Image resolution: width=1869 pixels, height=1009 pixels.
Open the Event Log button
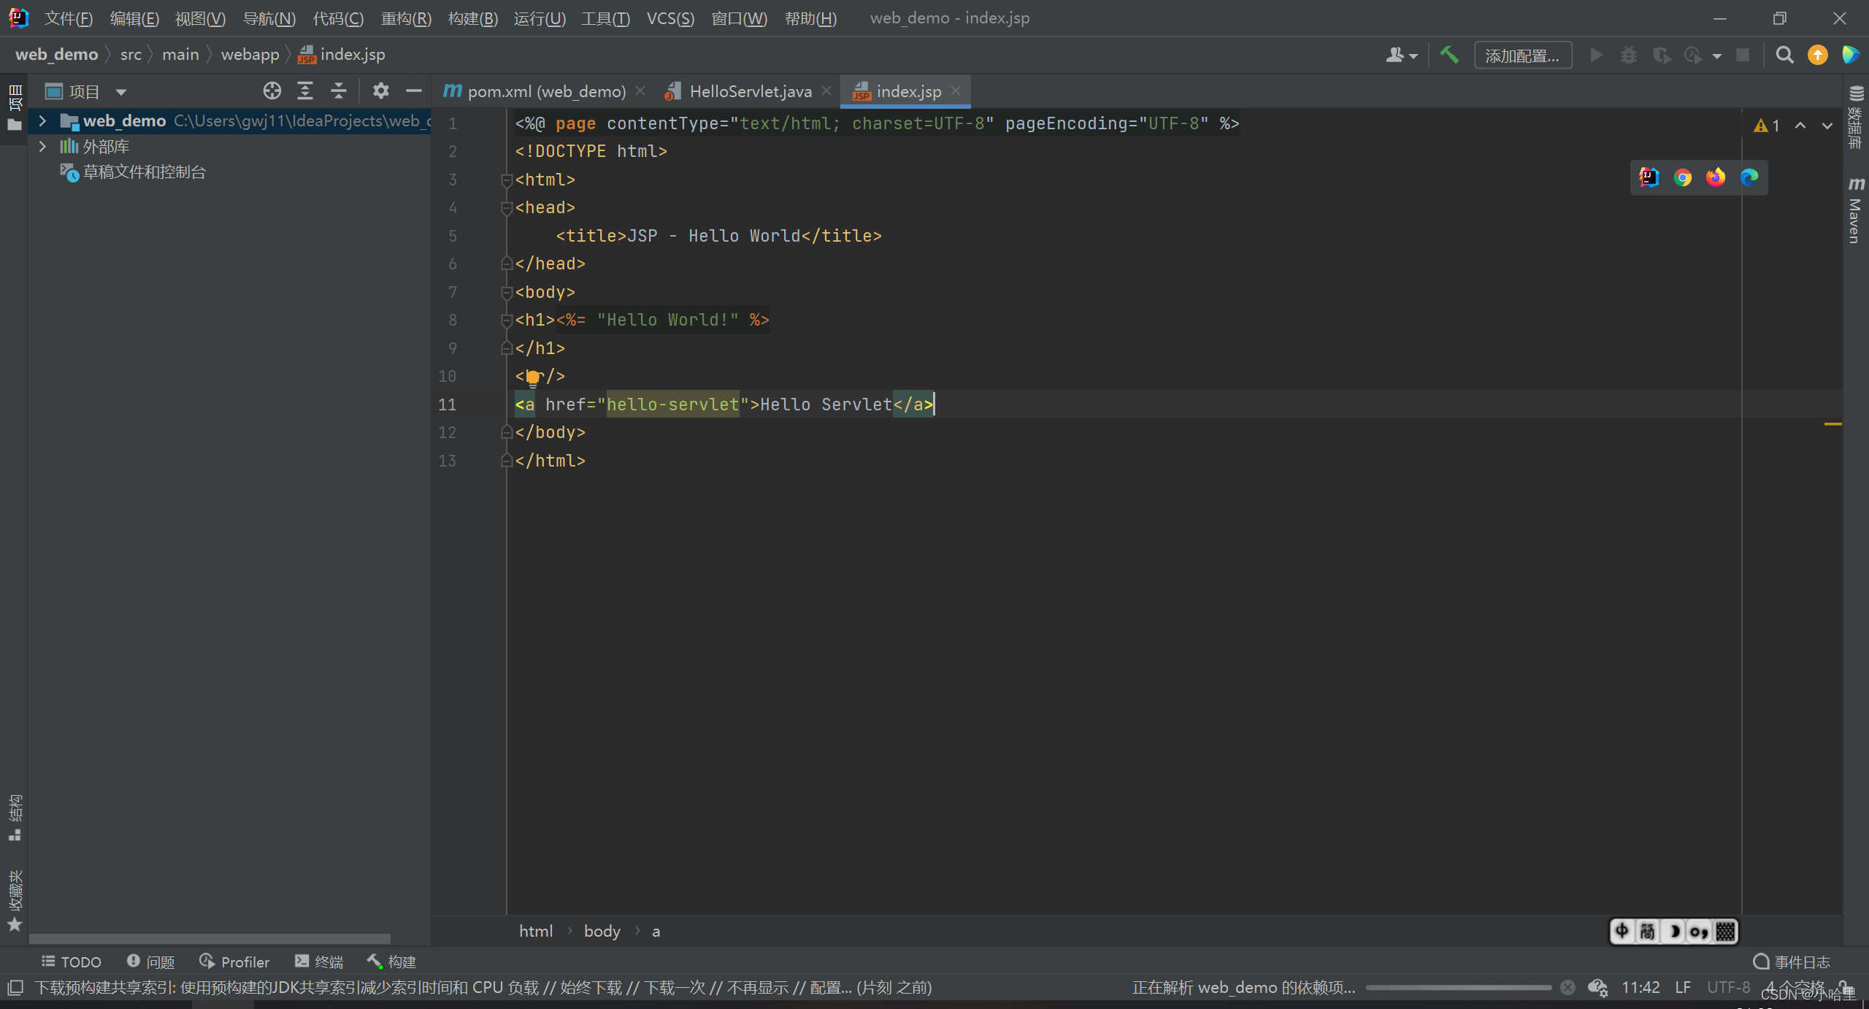[1792, 962]
